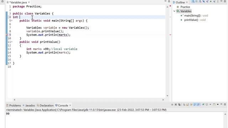The image size is (228, 128).
Task: Close the Console tab
Action: point(70,105)
